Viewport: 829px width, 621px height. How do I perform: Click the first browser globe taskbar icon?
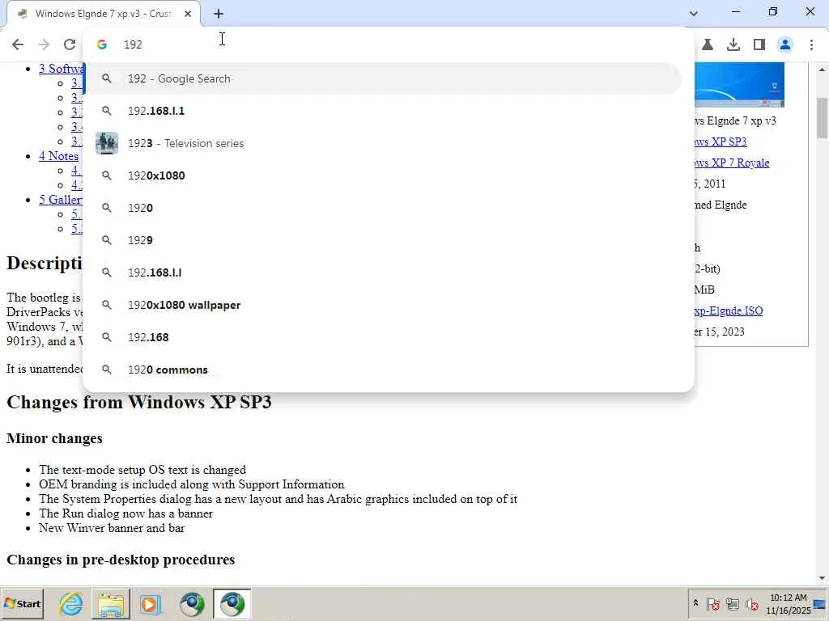tap(191, 603)
